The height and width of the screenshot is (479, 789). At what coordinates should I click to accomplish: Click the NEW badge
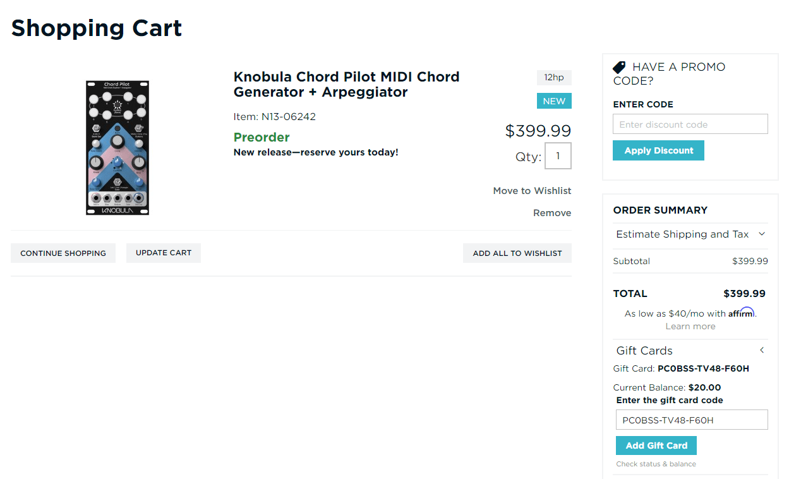point(554,100)
